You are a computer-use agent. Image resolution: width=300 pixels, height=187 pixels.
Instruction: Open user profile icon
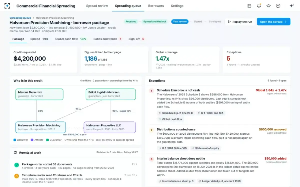click(278, 6)
